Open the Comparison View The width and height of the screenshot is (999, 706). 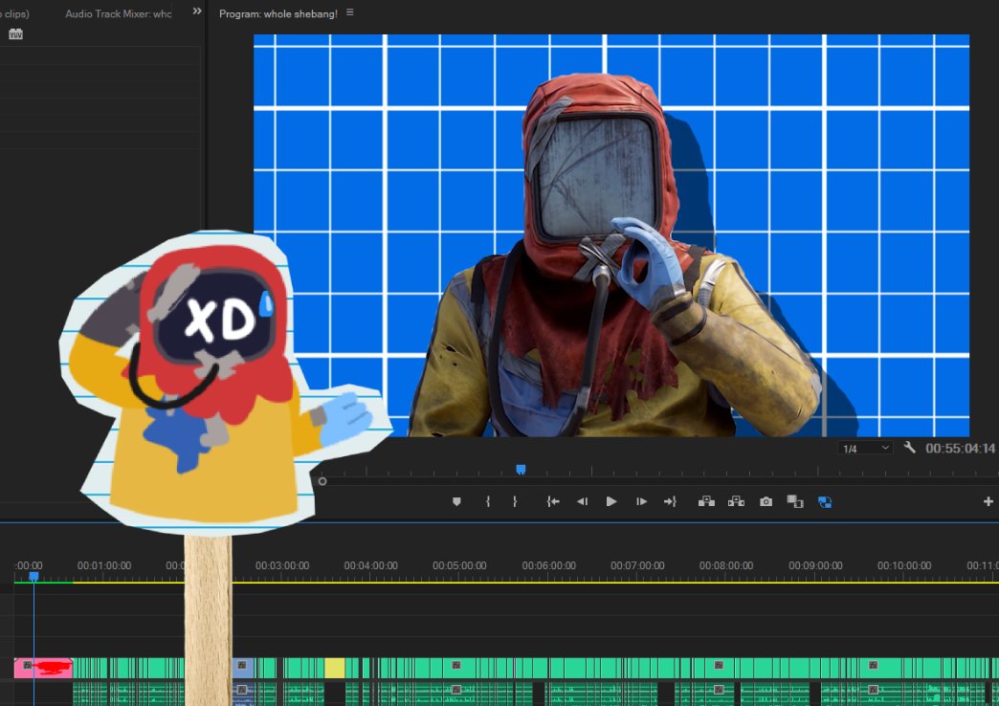point(795,502)
